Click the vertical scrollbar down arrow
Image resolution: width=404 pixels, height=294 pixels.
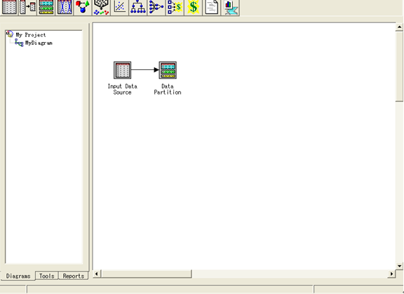(x=400, y=266)
